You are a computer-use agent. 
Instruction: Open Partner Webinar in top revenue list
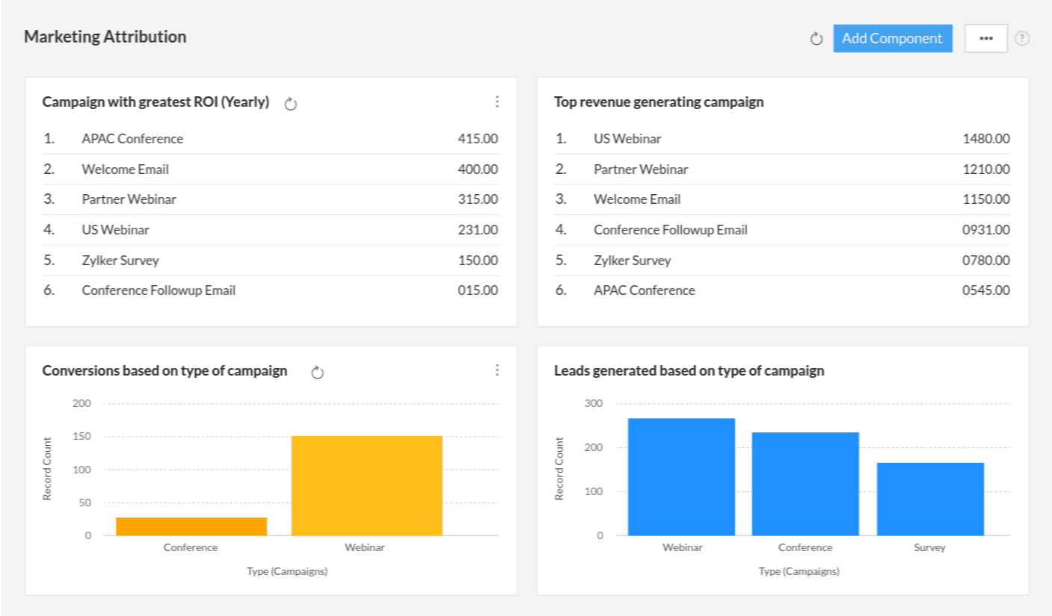(x=641, y=169)
